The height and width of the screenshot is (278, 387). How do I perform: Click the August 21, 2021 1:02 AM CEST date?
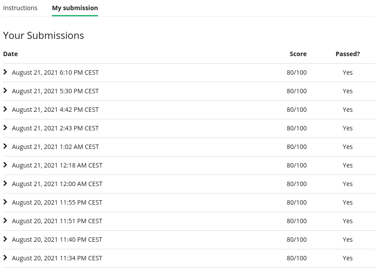(55, 147)
